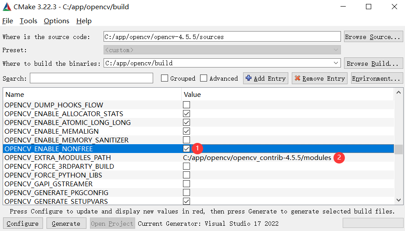Open the Environment settings button
This screenshot has width=405, height=231.
(377, 78)
